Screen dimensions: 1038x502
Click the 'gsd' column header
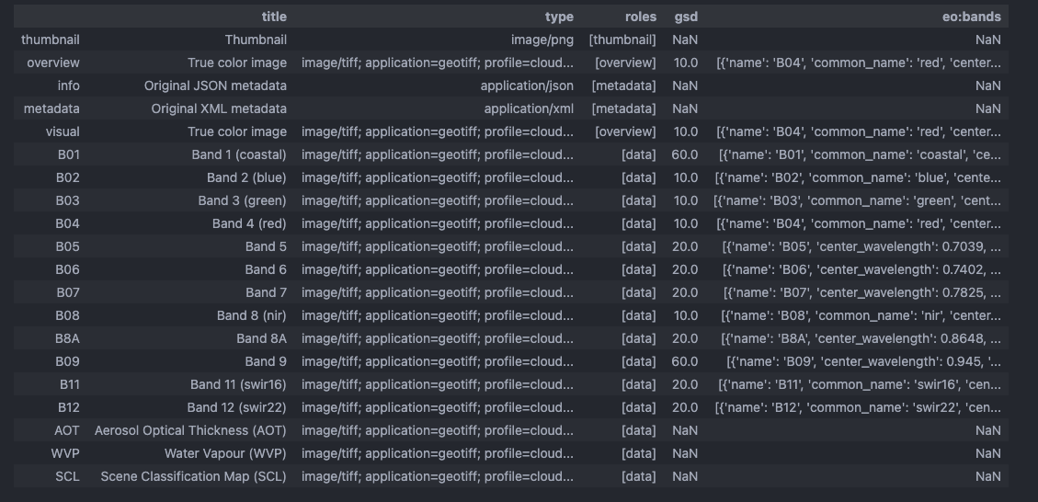686,17
